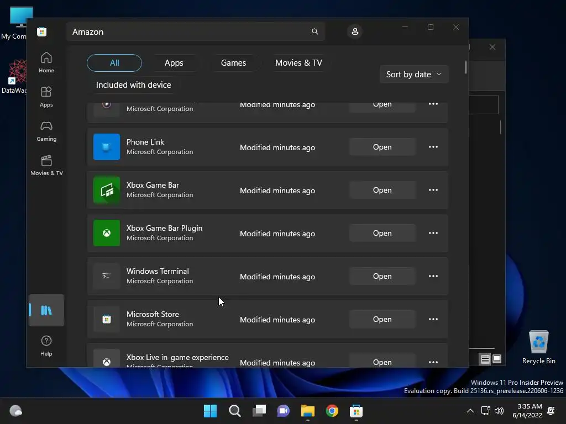Open the Weather widgets icon on taskbar
Viewport: 566px width, 424px height.
coord(16,411)
